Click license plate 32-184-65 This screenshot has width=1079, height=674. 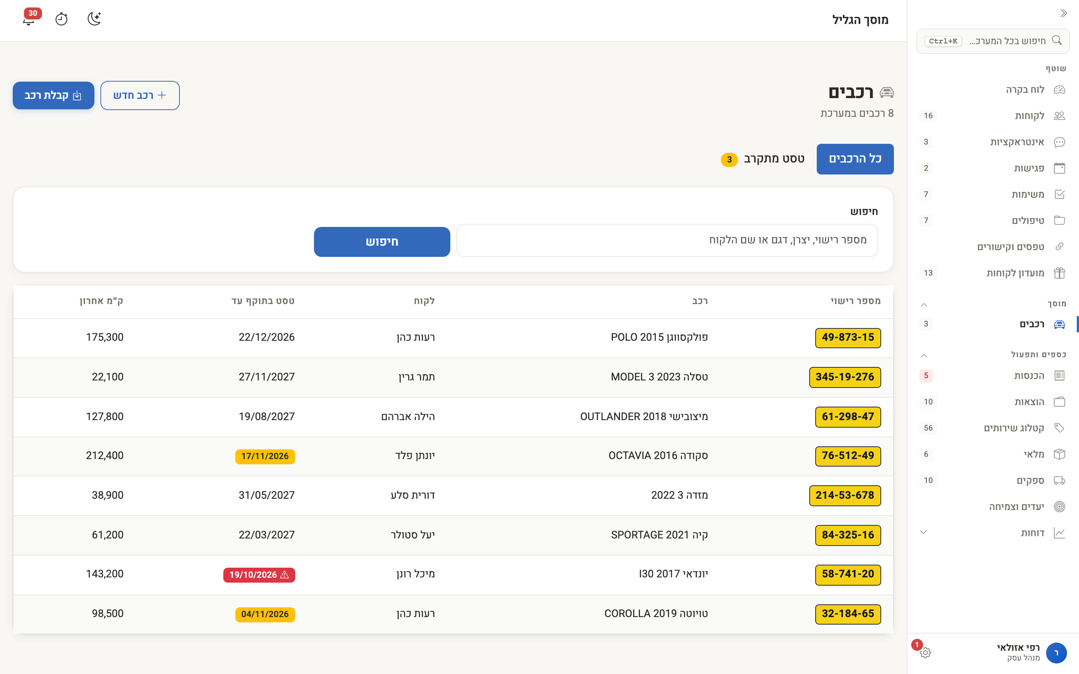pos(847,614)
